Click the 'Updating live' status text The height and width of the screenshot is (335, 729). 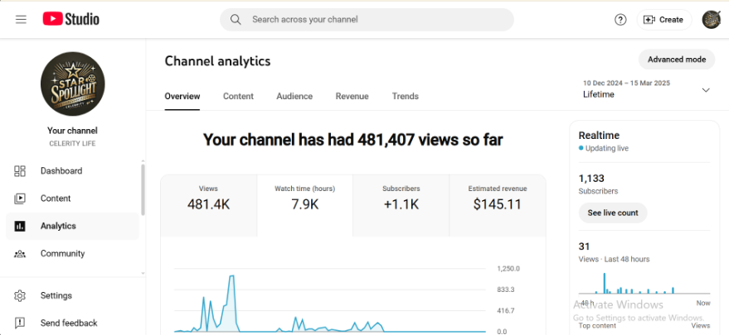[607, 149]
